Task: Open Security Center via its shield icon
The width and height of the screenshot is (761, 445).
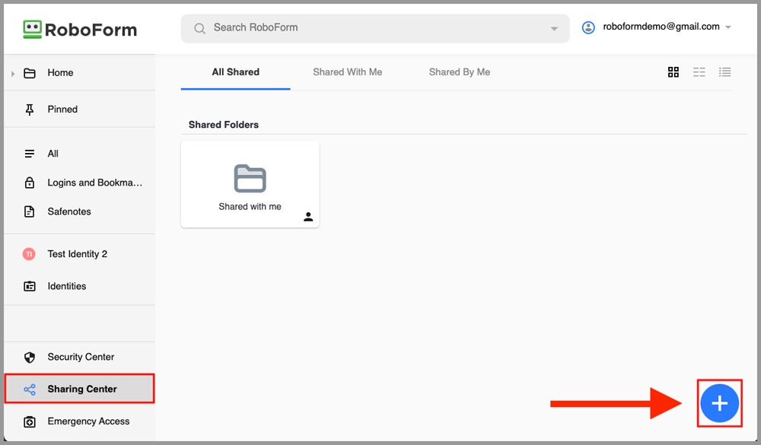Action: pyautogui.click(x=28, y=357)
